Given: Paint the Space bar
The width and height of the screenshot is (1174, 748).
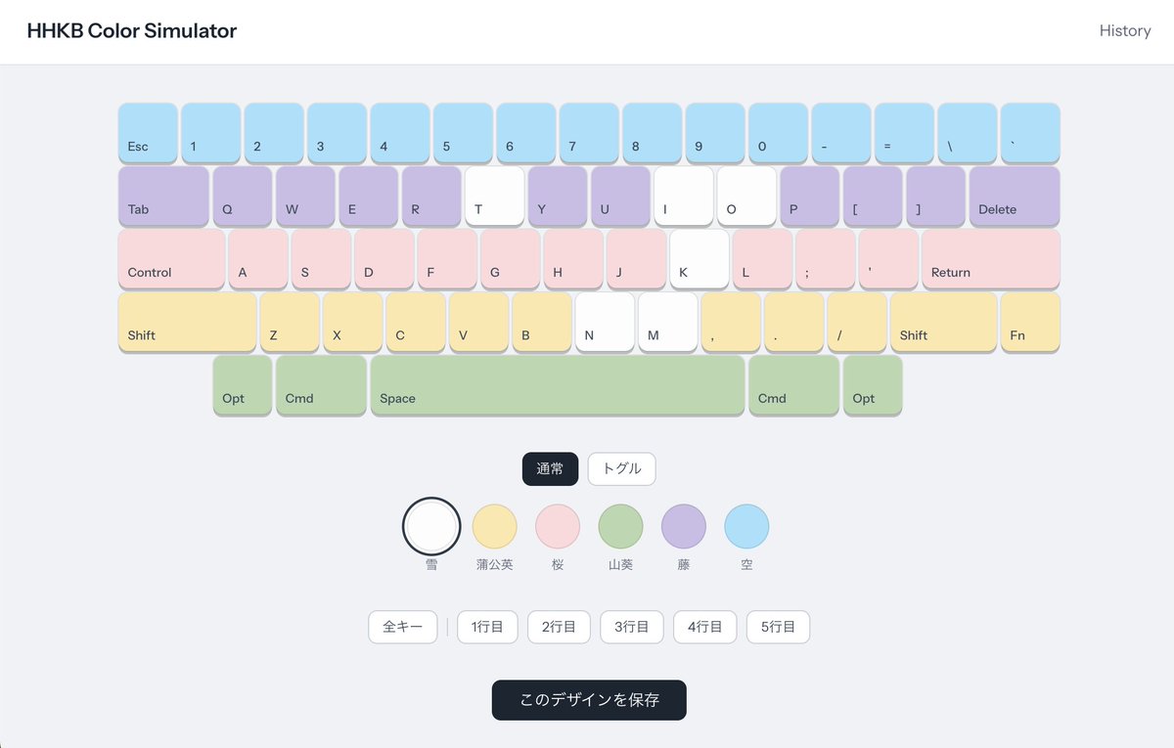Looking at the screenshot, I should 558,385.
